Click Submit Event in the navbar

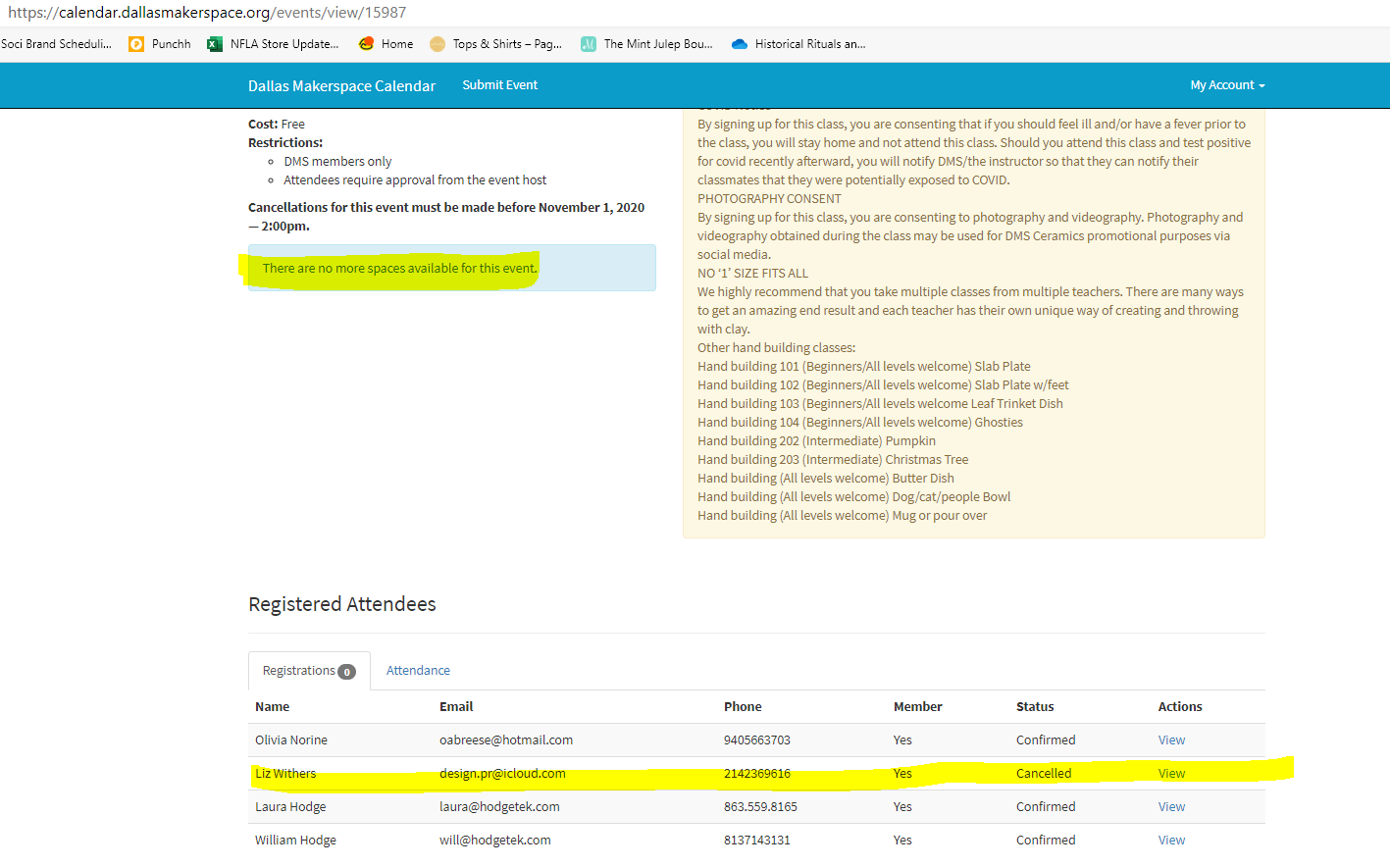click(x=499, y=85)
